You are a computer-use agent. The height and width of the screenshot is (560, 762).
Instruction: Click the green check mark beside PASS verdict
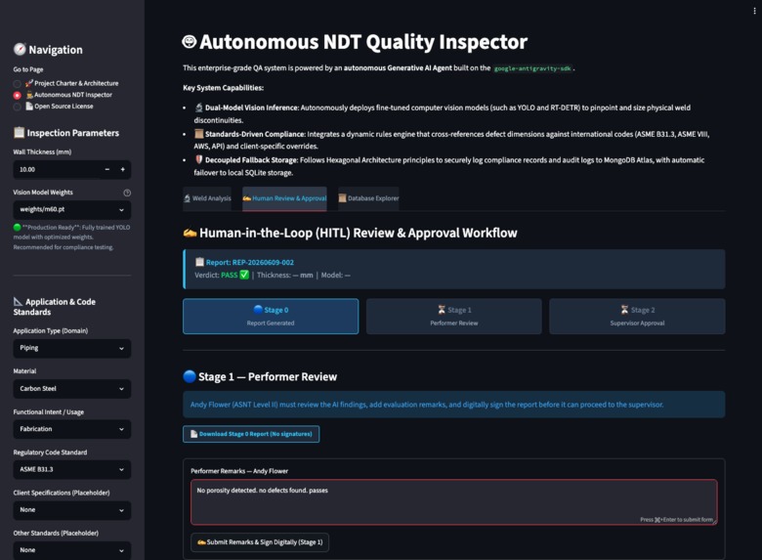point(244,275)
